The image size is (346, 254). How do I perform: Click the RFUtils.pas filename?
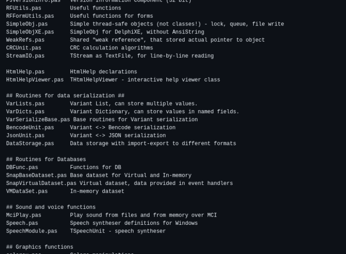pyautogui.click(x=24, y=8)
